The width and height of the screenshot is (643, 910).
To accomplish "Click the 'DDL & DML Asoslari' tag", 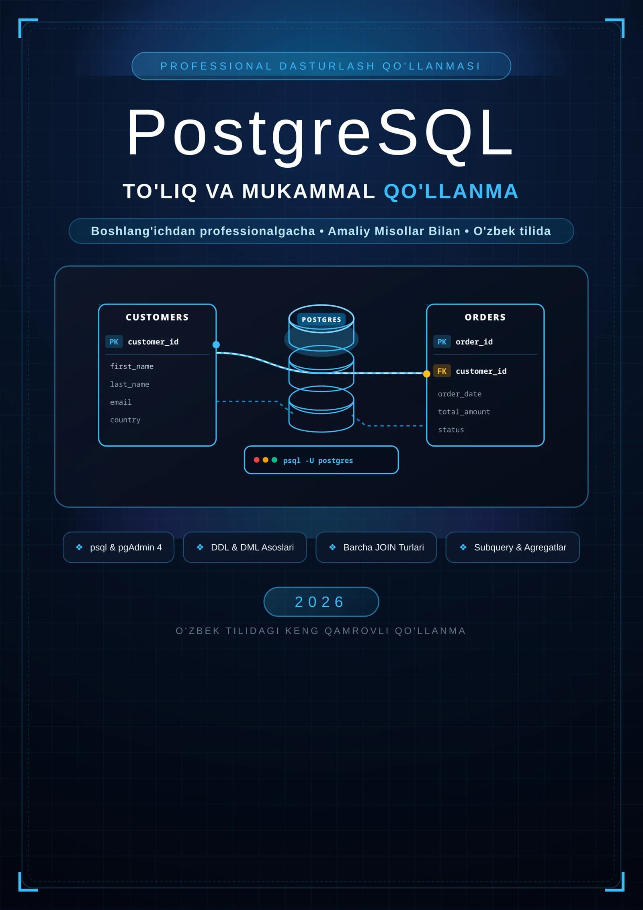I will [x=245, y=547].
